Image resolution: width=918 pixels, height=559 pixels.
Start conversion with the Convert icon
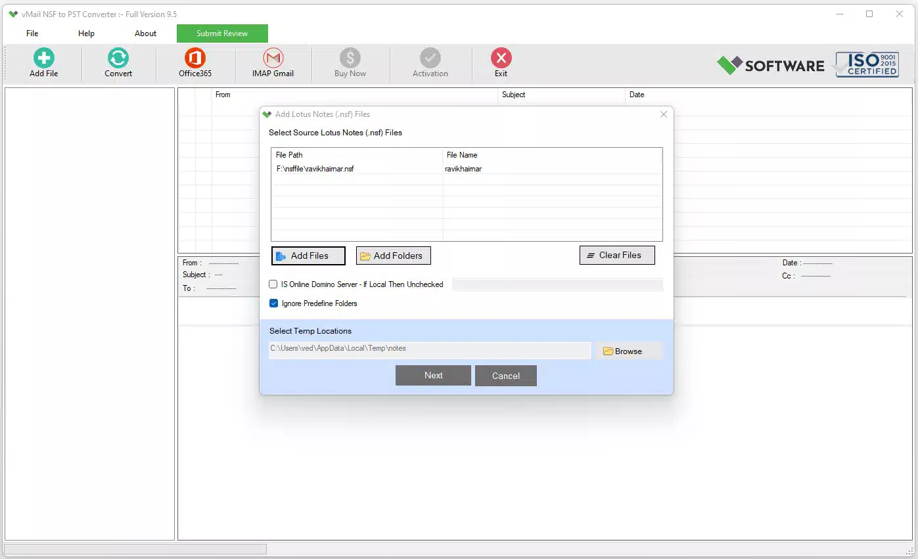[x=118, y=58]
